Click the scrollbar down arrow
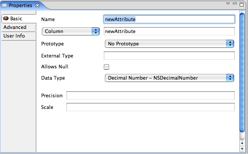 coord(242,148)
